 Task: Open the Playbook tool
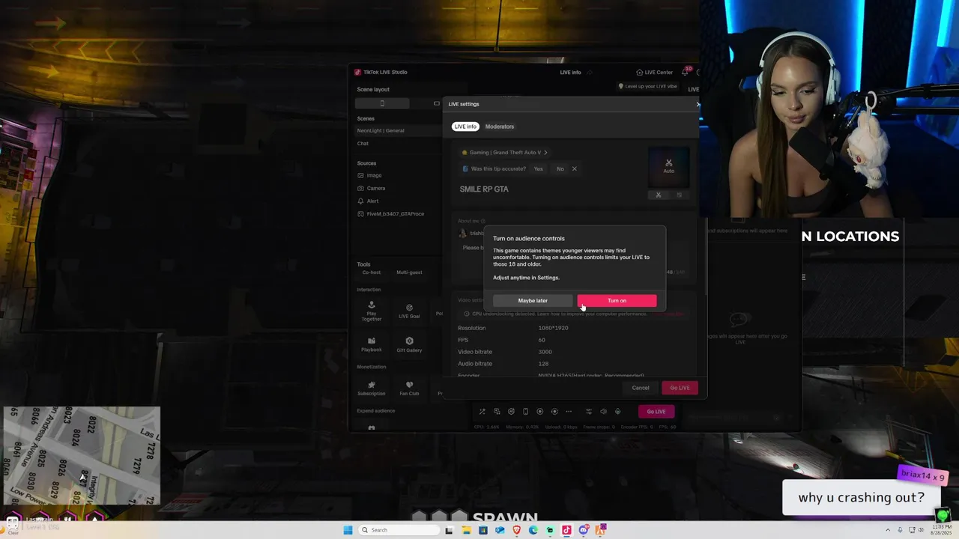tap(372, 344)
